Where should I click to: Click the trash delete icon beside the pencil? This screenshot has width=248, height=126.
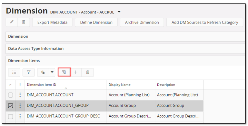[24, 22]
